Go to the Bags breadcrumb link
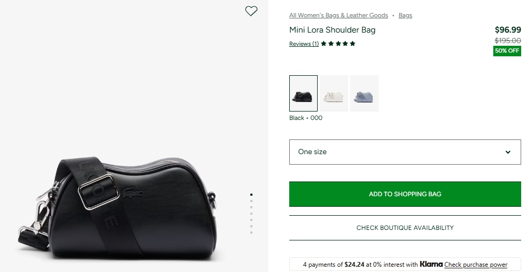528x272 pixels. point(405,15)
